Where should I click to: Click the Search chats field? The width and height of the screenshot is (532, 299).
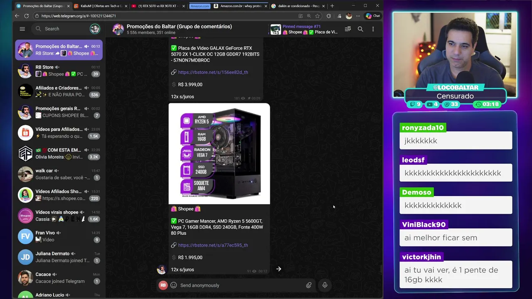(62, 29)
